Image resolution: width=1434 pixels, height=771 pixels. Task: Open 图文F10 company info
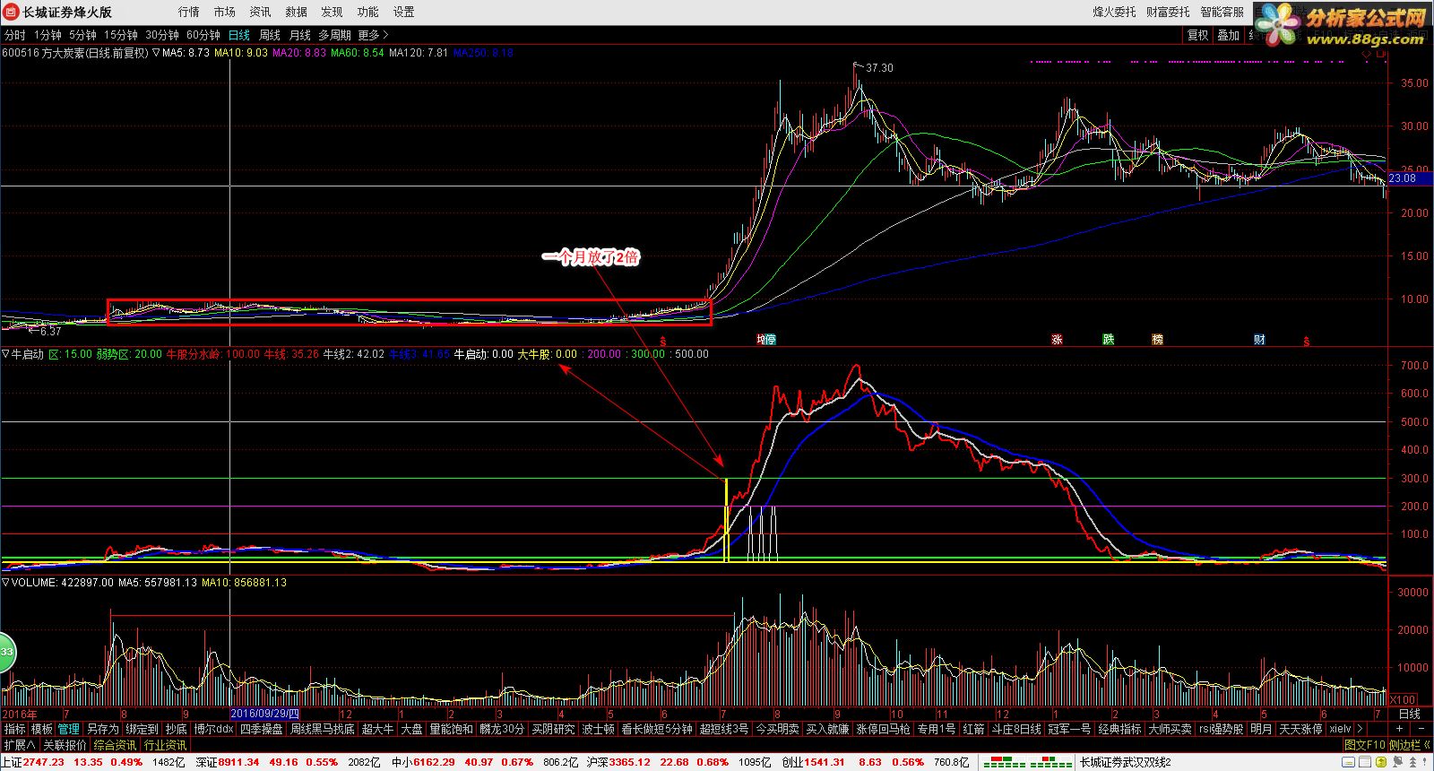click(x=1365, y=745)
